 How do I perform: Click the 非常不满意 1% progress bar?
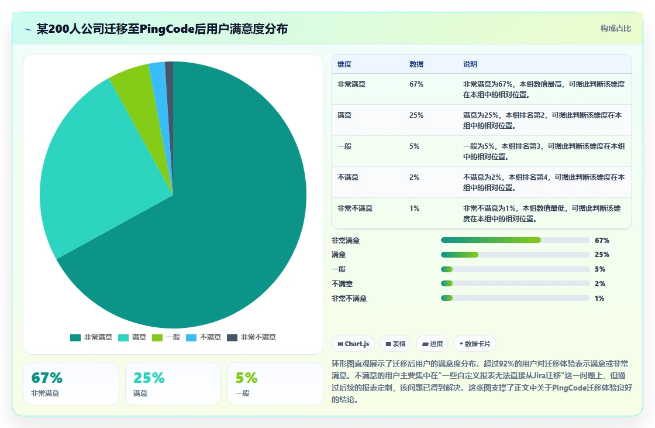pyautogui.click(x=515, y=298)
